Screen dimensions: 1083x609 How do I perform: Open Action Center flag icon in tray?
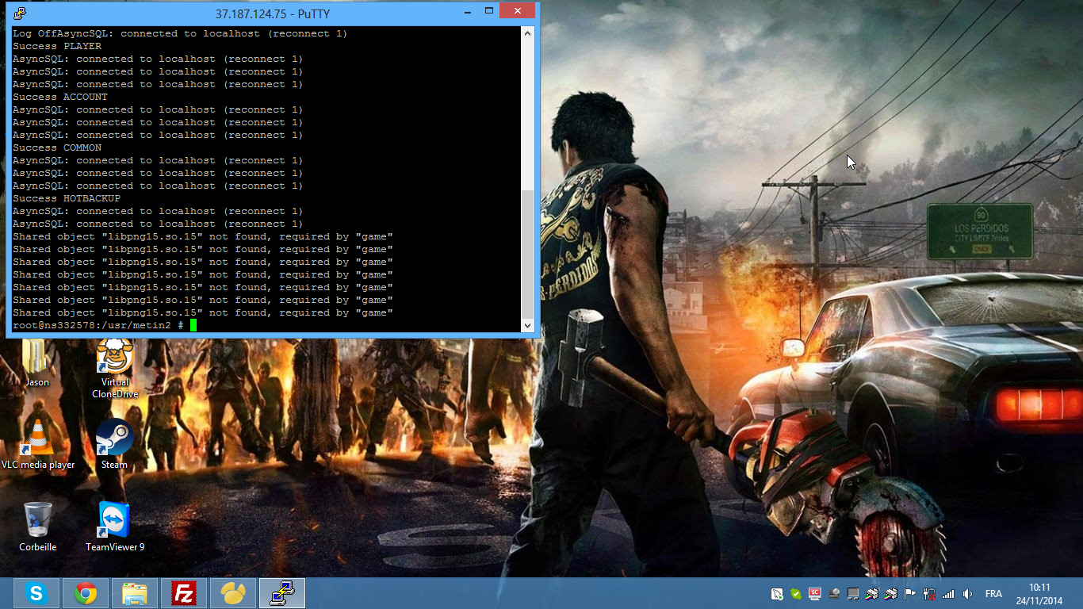[x=909, y=594]
